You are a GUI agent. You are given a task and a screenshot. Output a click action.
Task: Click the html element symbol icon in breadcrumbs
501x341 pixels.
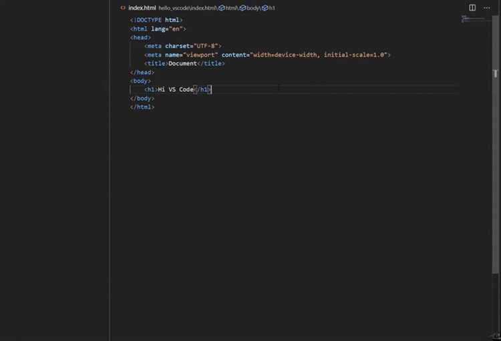point(221,7)
